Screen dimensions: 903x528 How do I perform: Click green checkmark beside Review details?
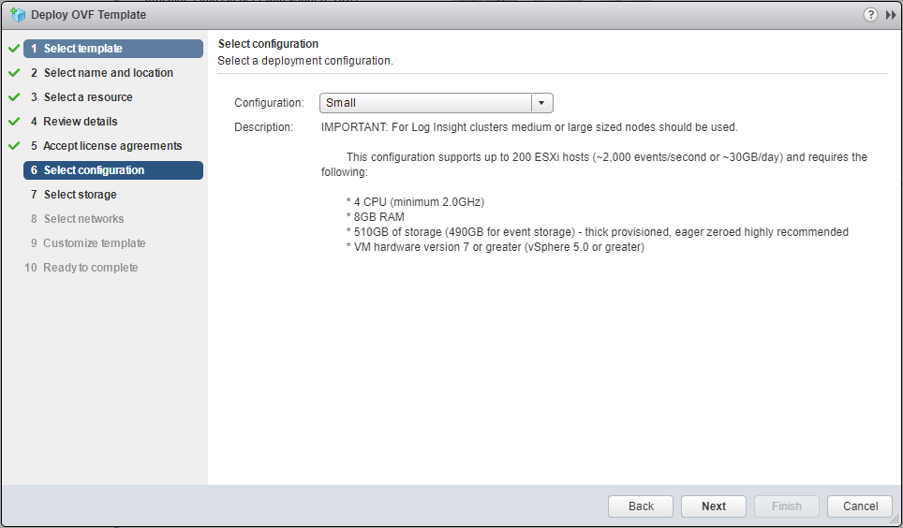point(14,122)
